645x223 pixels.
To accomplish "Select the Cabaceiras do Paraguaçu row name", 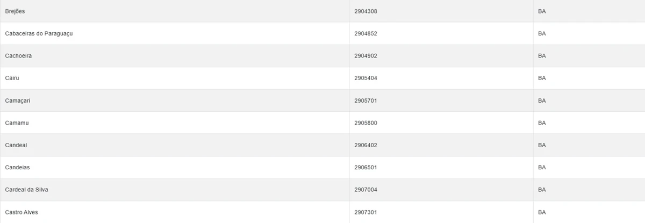I will point(39,33).
